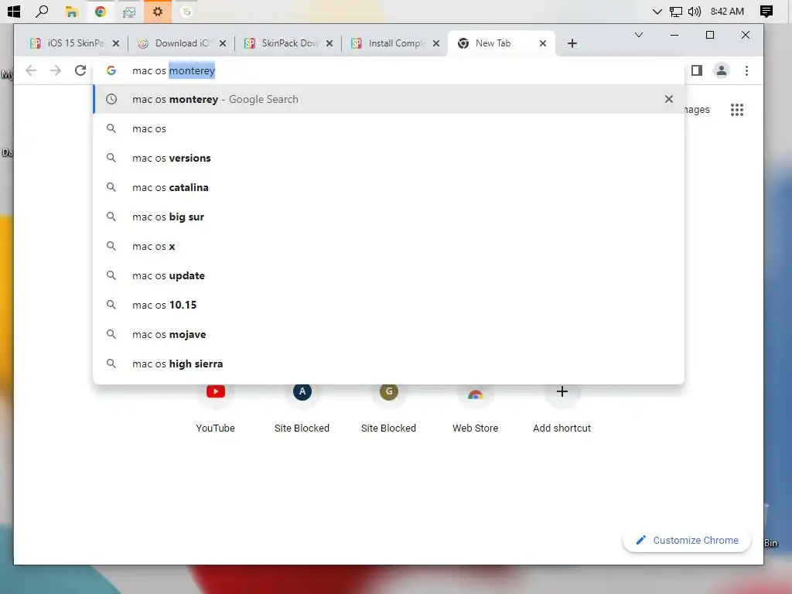Select mac os 10.15 suggestion
The width and height of the screenshot is (792, 594).
[388, 305]
